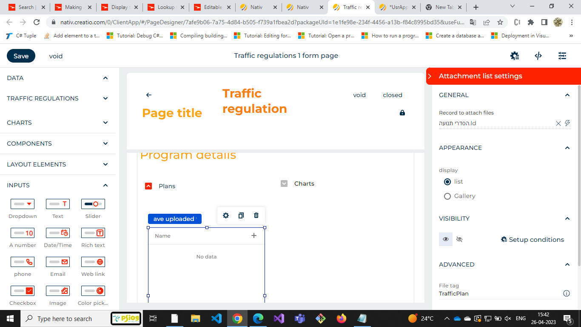Open page settings gear icon in header
Viewport: 581px width, 327px height.
tap(515, 56)
